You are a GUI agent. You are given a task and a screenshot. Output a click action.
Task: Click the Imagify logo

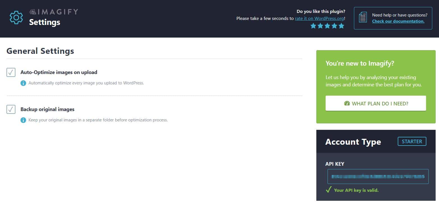click(54, 12)
